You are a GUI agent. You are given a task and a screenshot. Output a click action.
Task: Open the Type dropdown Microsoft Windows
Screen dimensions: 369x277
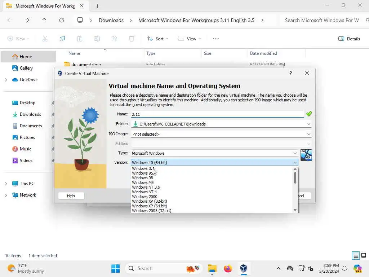coord(214,153)
